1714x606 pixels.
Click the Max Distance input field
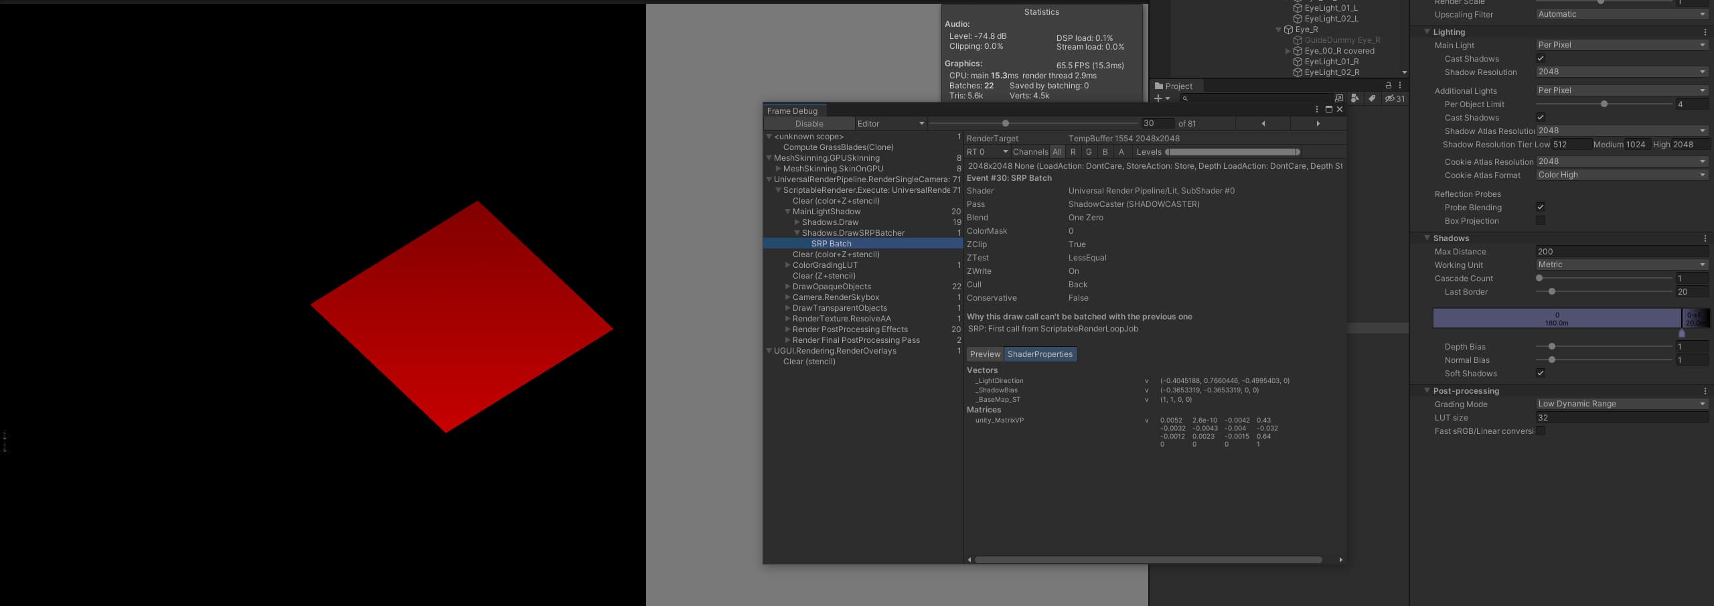(1622, 251)
